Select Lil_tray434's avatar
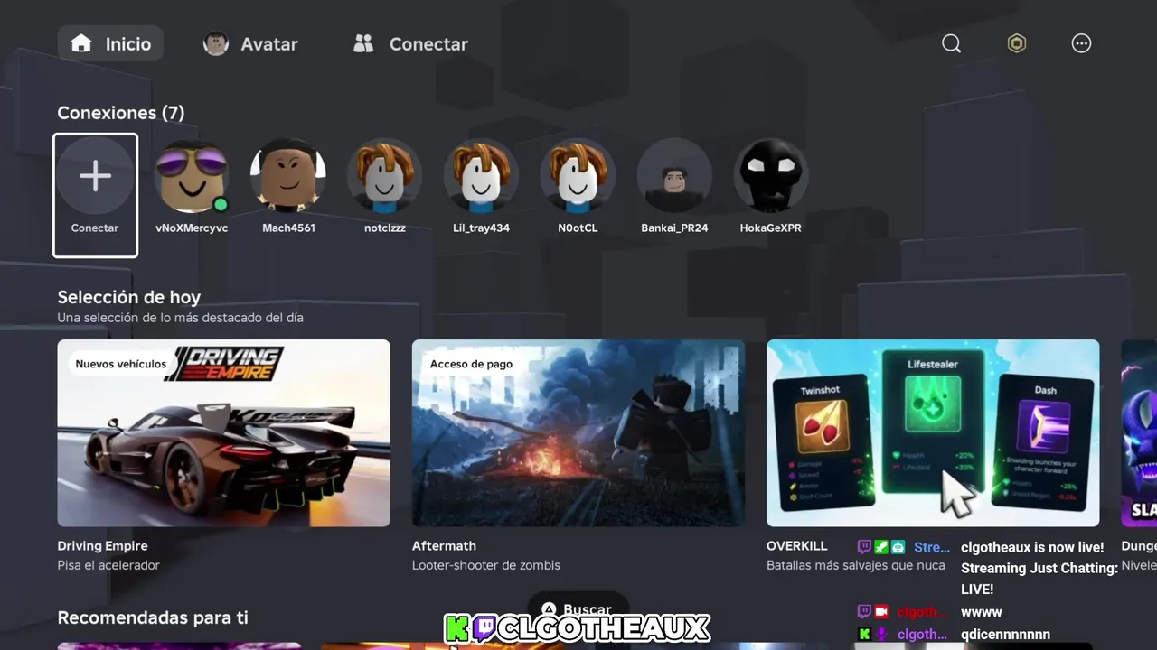Screen dimensions: 1157x650 coord(481,176)
